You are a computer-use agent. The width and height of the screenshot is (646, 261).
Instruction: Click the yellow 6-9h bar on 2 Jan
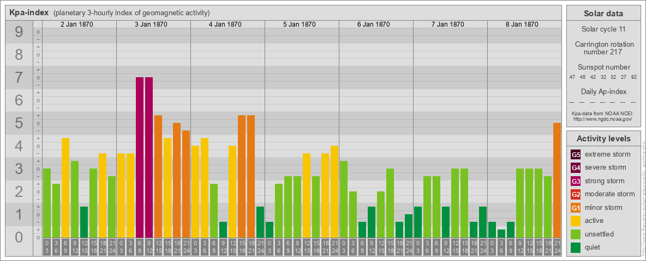65,188
